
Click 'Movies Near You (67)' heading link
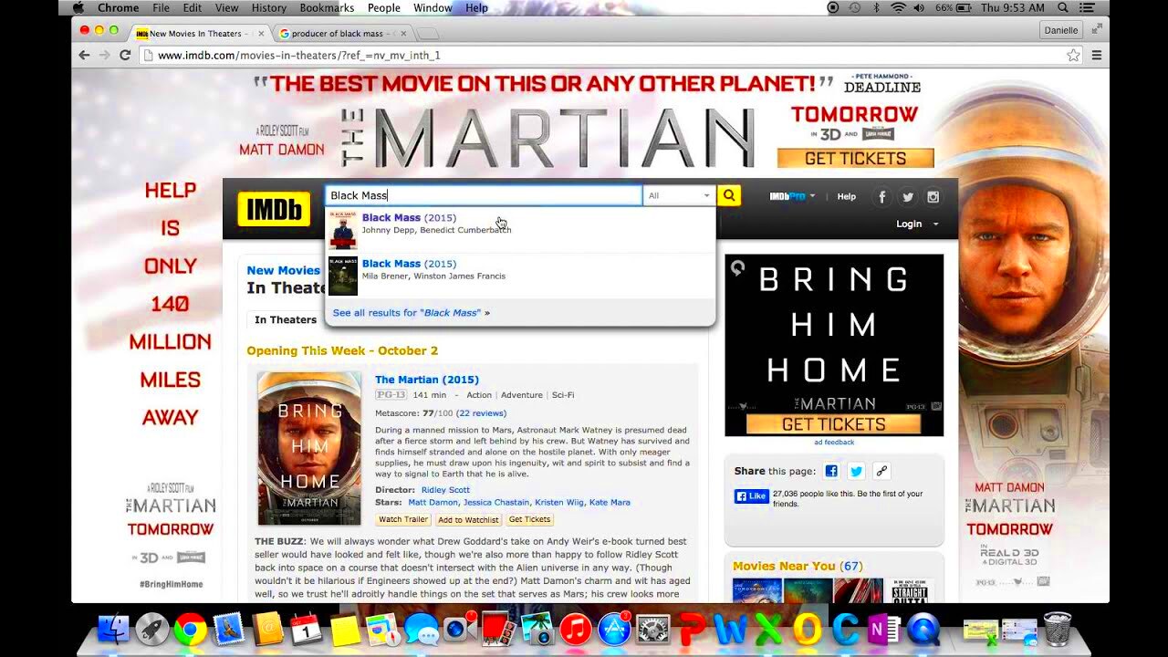click(x=797, y=566)
